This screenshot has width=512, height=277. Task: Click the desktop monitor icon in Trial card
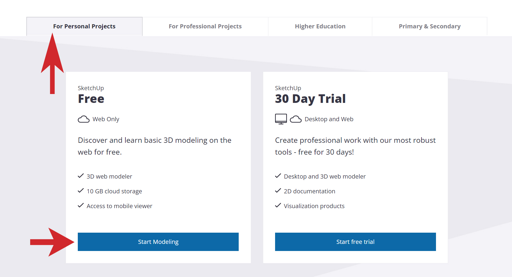coord(281,119)
